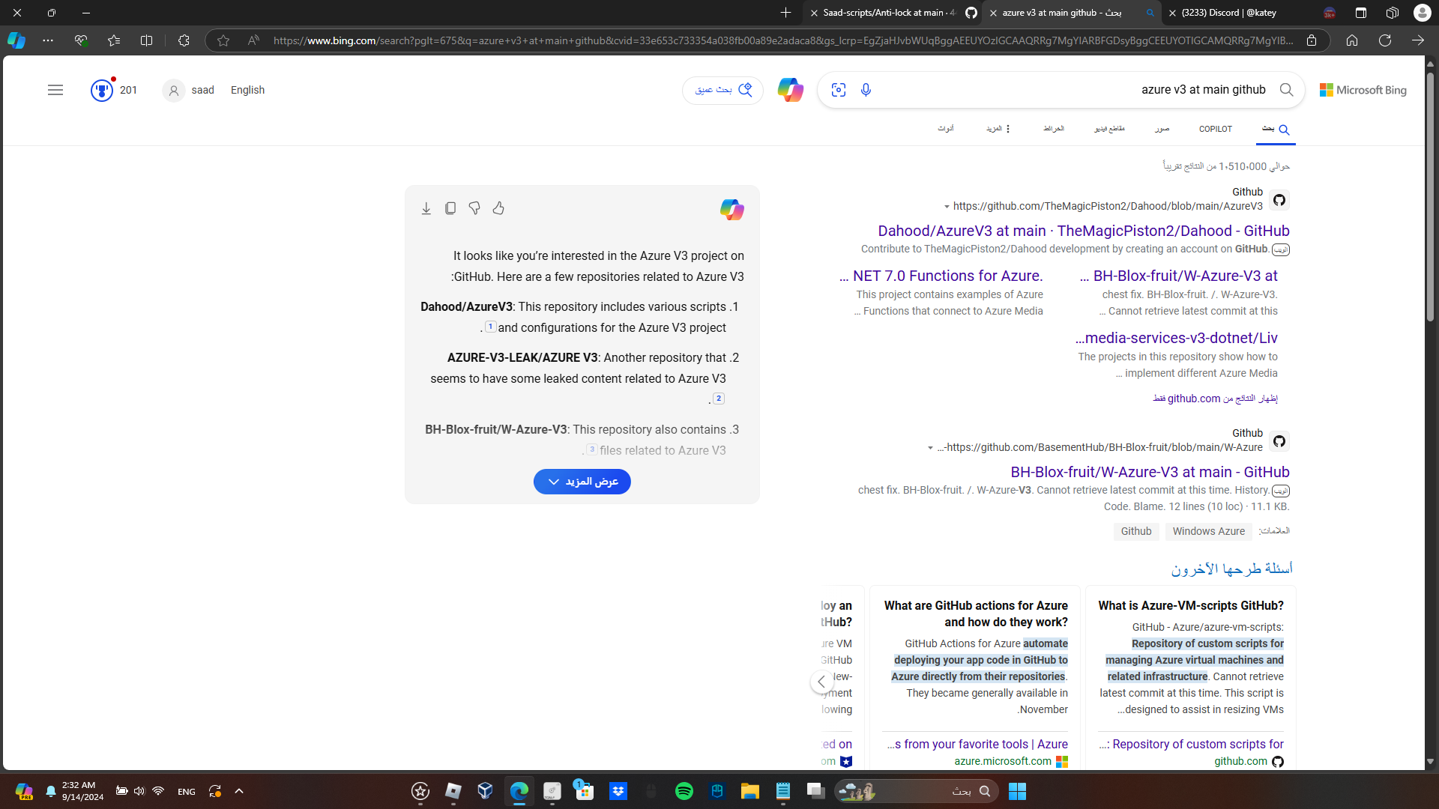Dislike the Copilot answer
This screenshot has width=1439, height=809.
click(474, 208)
